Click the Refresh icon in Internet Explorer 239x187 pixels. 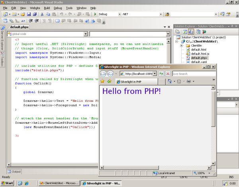pyautogui.click(x=161, y=74)
